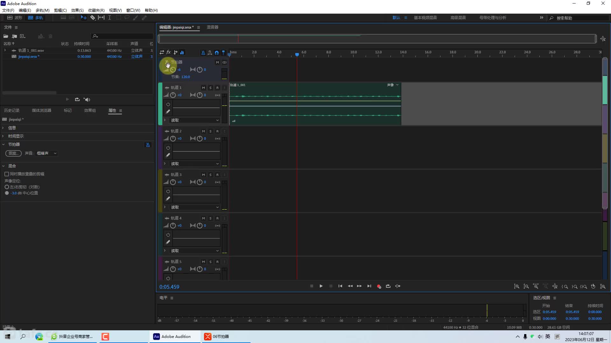This screenshot has width=611, height=343.
Task: Open Adobe Audition in Windows taskbar
Action: point(175,337)
